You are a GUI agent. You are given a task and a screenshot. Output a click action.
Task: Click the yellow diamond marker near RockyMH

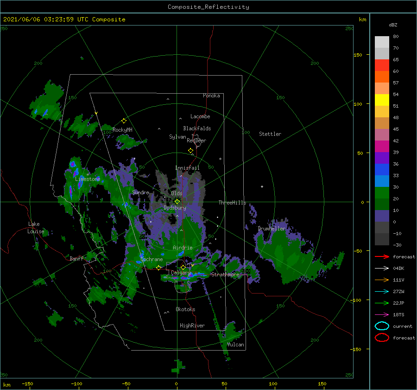(x=124, y=121)
